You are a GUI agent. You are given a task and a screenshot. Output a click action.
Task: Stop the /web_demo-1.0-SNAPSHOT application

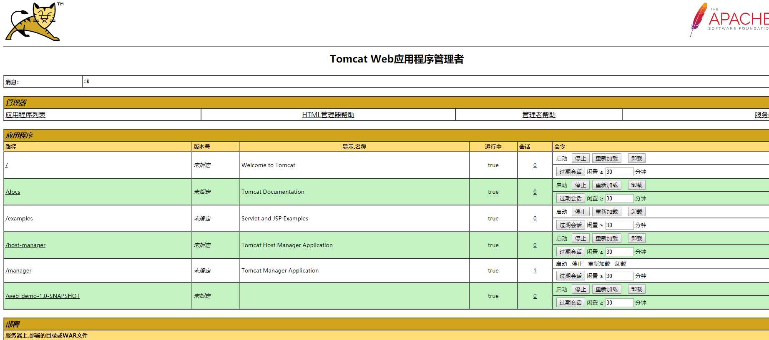(x=581, y=289)
